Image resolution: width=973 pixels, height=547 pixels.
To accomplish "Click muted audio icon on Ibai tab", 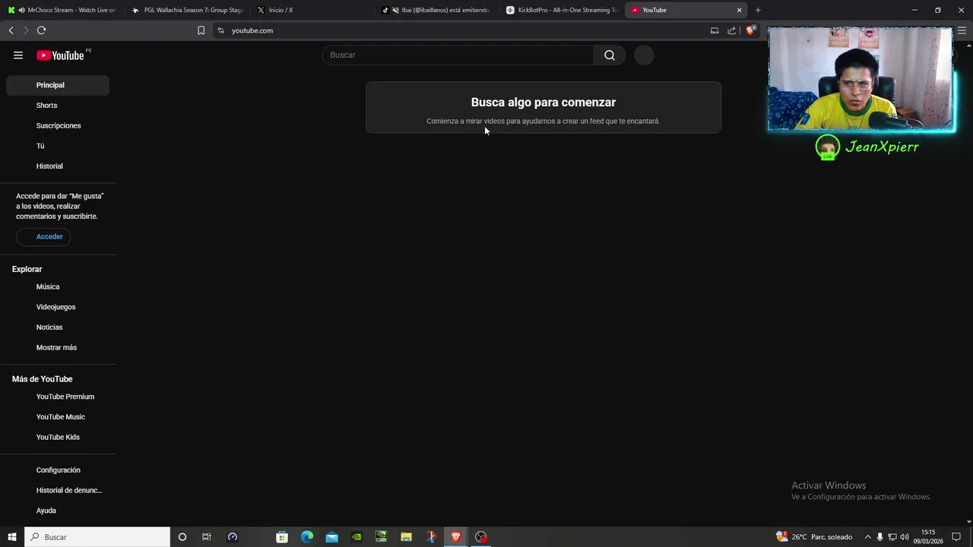I will [395, 10].
